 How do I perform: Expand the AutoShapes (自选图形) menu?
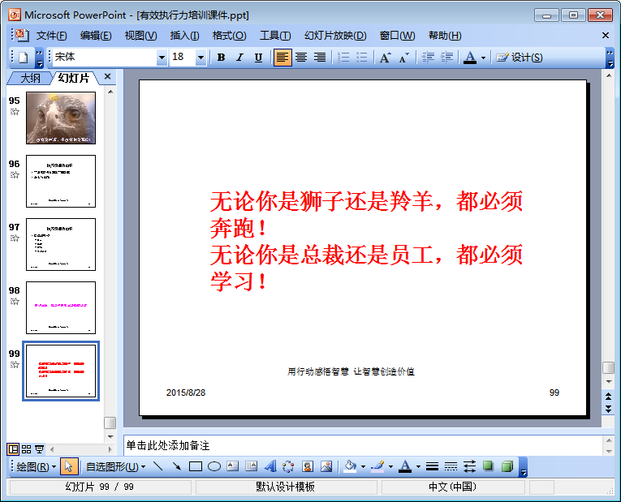(115, 466)
